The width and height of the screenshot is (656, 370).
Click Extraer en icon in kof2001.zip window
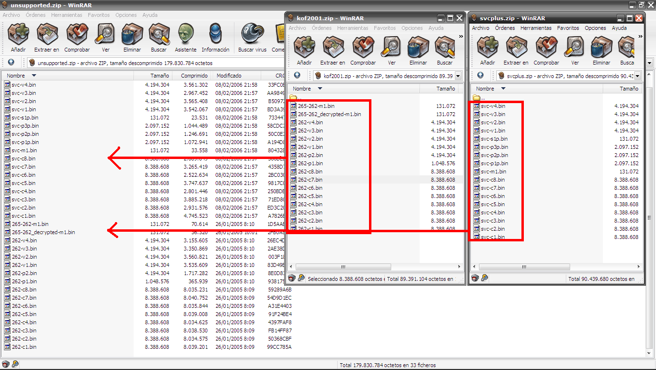point(333,47)
